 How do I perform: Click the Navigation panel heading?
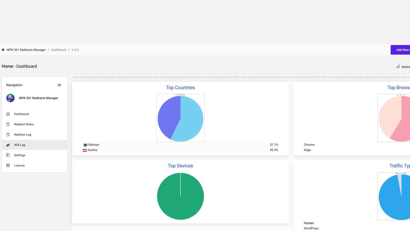pyautogui.click(x=14, y=85)
